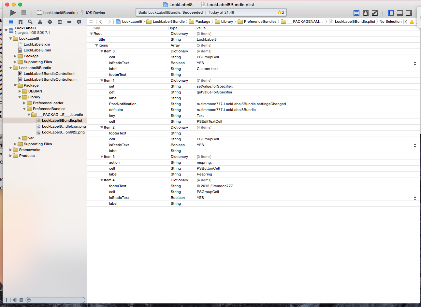Show the Project navigator folder icon

pyautogui.click(x=11, y=22)
